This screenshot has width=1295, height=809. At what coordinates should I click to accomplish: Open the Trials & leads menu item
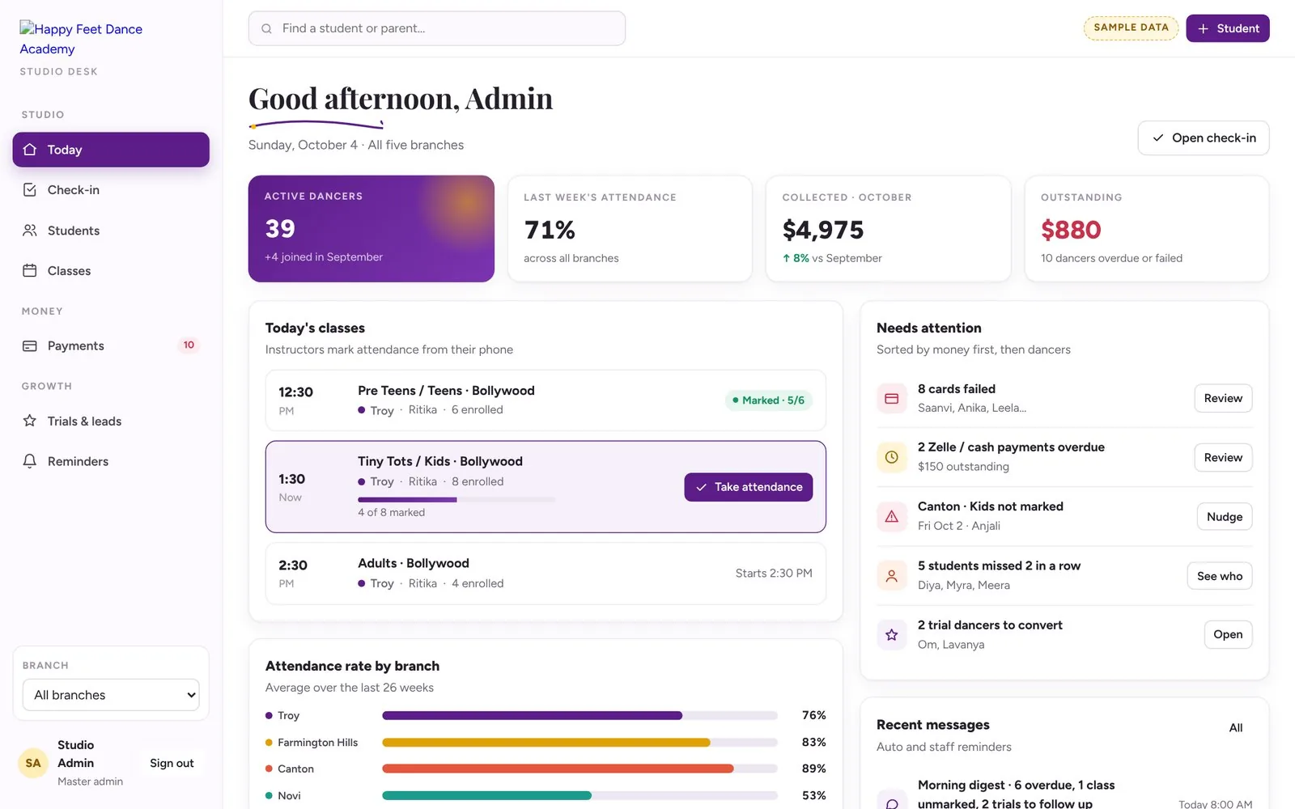pos(111,421)
